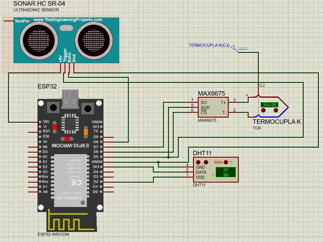Select the ESP32 WiFi antenna trace
Viewport: 323px width, 242px height.
71,220
